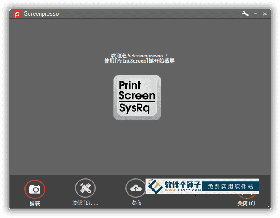
Task: Click the 捕获 label text
Action: [x=35, y=203]
